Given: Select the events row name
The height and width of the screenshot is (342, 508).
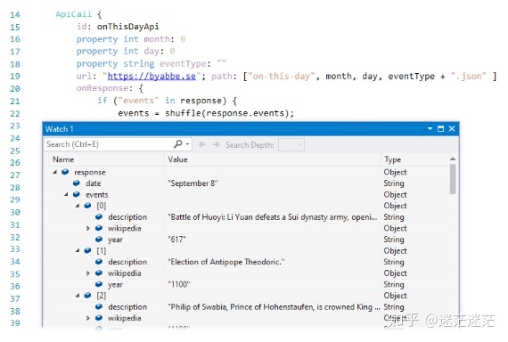Looking at the screenshot, I should tap(97, 195).
